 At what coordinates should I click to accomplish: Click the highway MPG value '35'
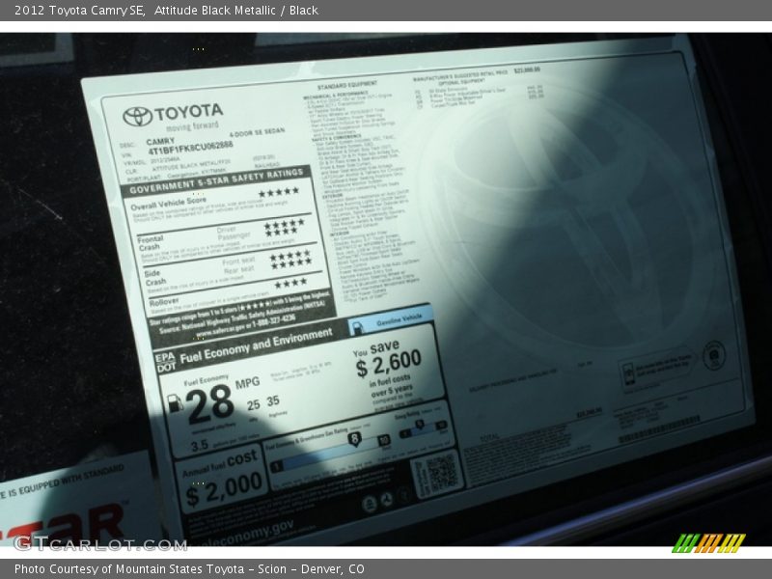click(x=273, y=400)
